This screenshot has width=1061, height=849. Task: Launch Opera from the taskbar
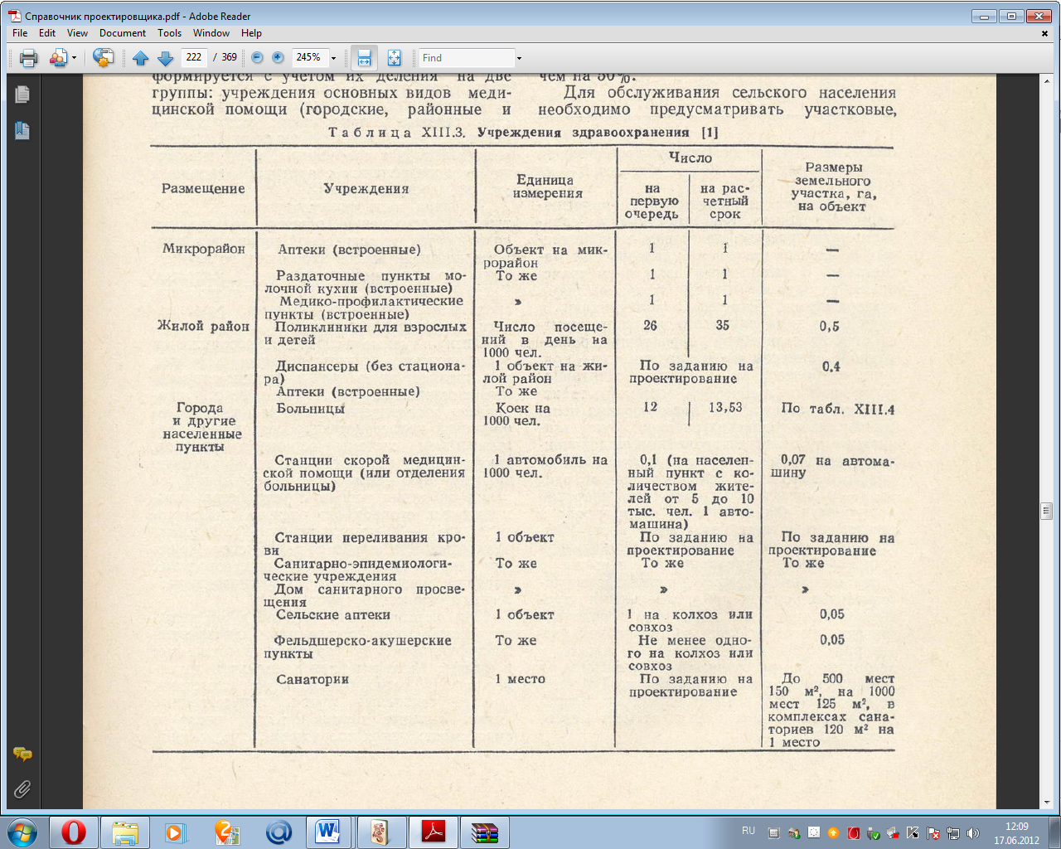74,832
